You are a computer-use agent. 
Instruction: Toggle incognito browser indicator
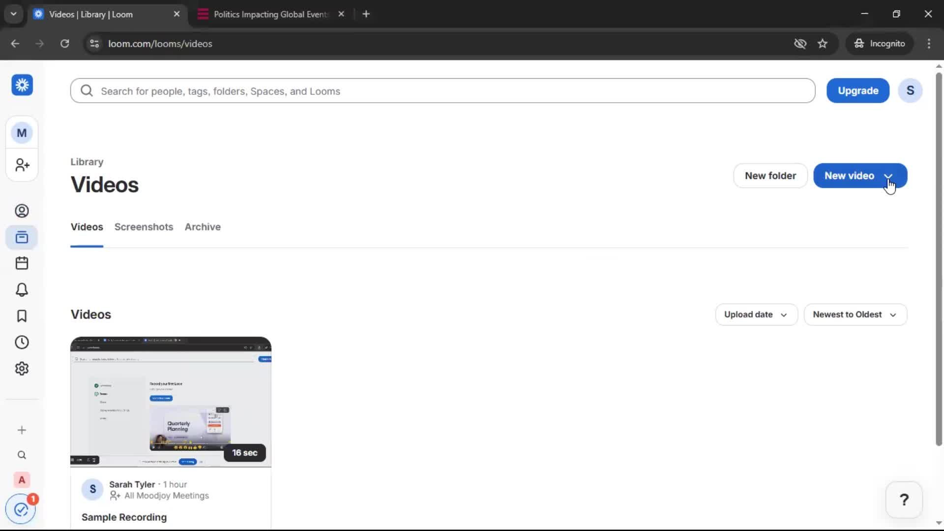pos(880,43)
